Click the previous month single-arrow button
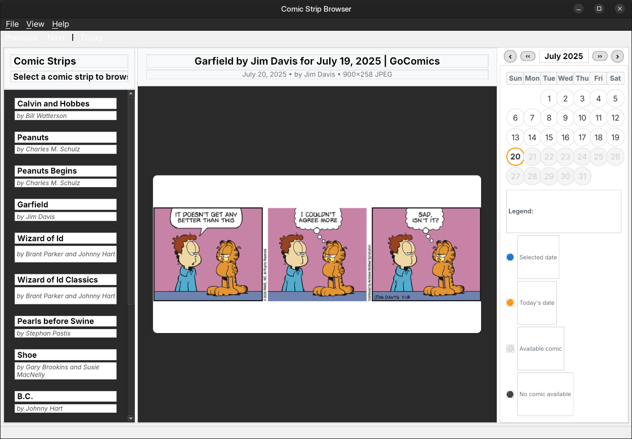 pyautogui.click(x=510, y=57)
